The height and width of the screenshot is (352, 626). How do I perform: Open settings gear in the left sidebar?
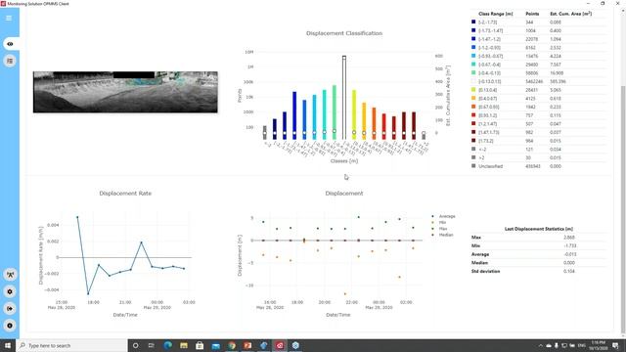10,291
